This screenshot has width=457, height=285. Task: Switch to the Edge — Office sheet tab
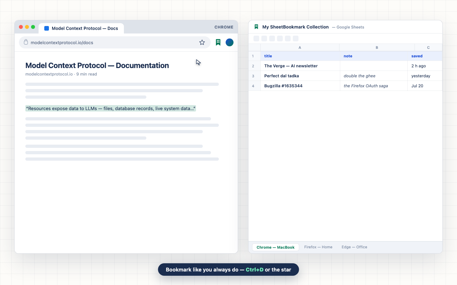pos(354,247)
